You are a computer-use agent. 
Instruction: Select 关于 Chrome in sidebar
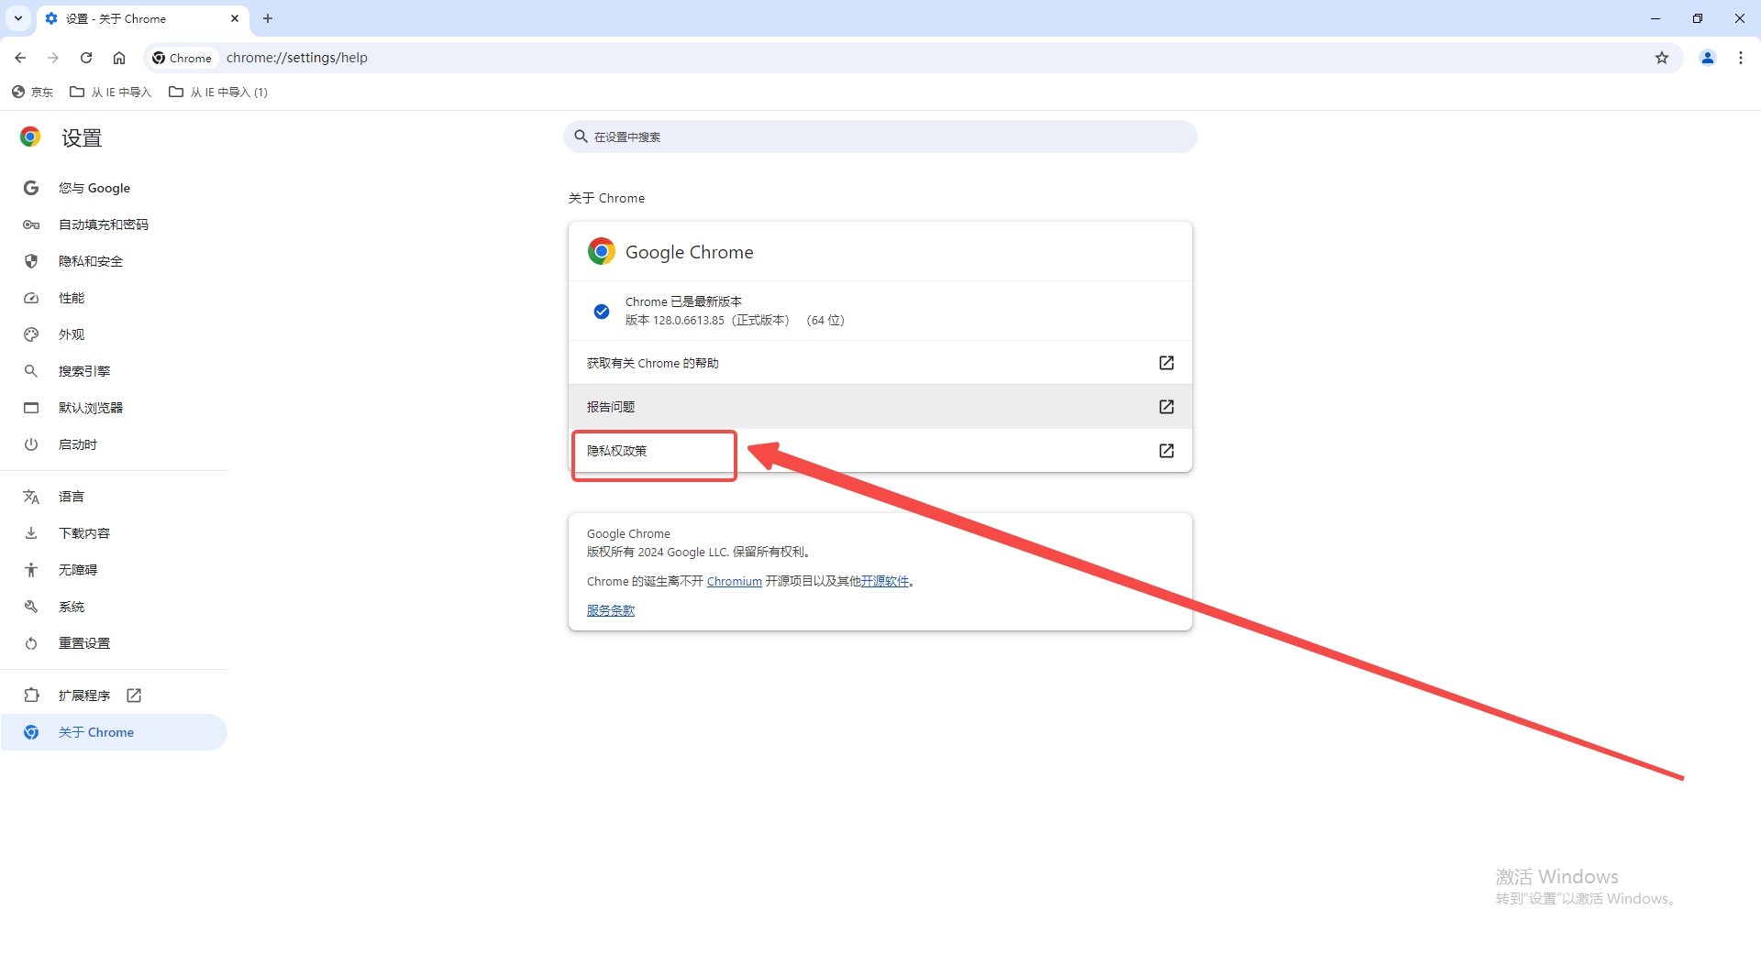click(x=115, y=732)
